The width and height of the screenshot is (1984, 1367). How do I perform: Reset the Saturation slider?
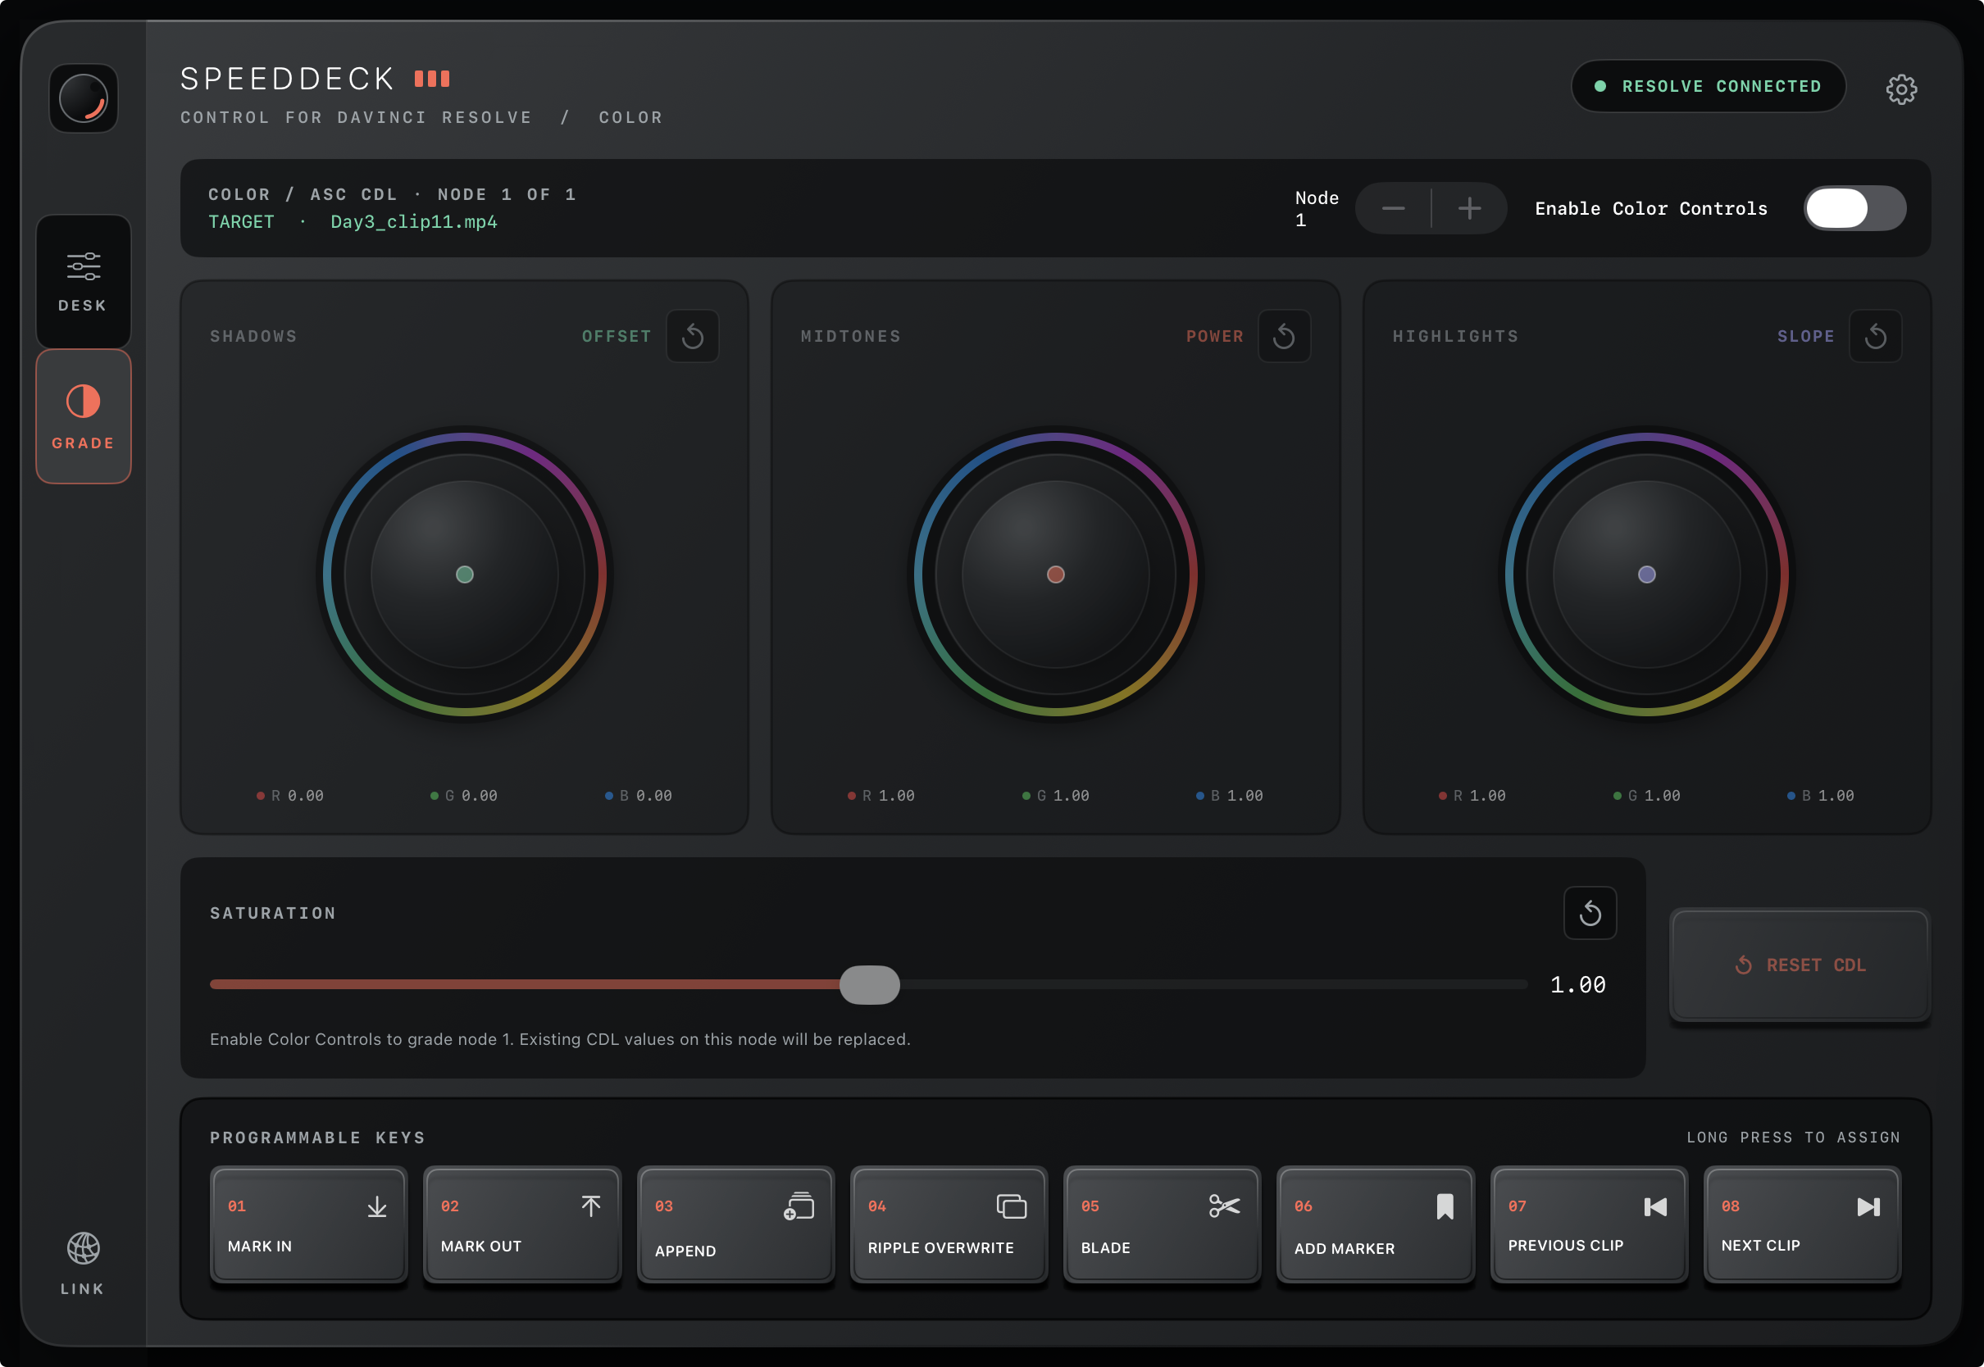(x=1590, y=913)
